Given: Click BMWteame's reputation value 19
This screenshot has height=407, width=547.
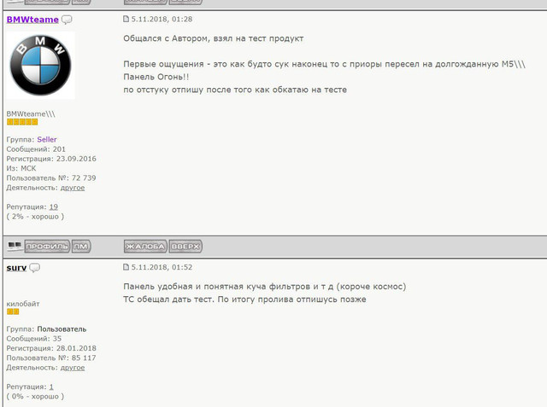Looking at the screenshot, I should coord(53,206).
